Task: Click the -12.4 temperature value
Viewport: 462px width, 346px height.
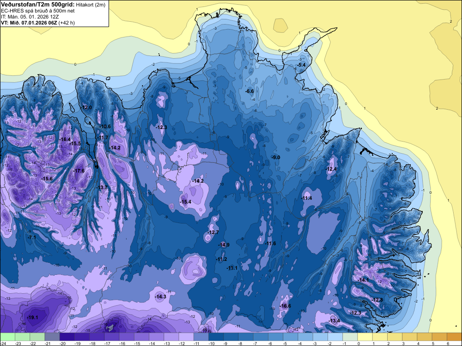Action: click(x=331, y=169)
